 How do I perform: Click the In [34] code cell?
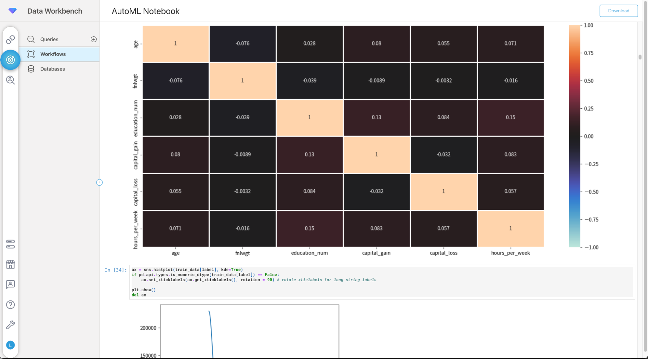(381, 282)
